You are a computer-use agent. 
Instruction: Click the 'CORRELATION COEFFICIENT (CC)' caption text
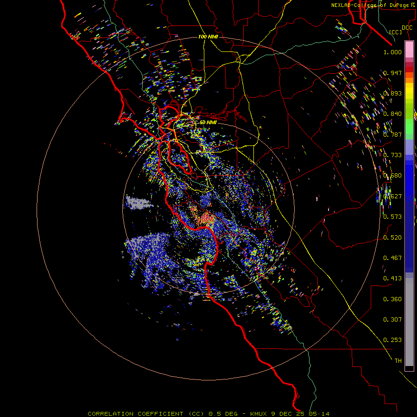coord(146,414)
